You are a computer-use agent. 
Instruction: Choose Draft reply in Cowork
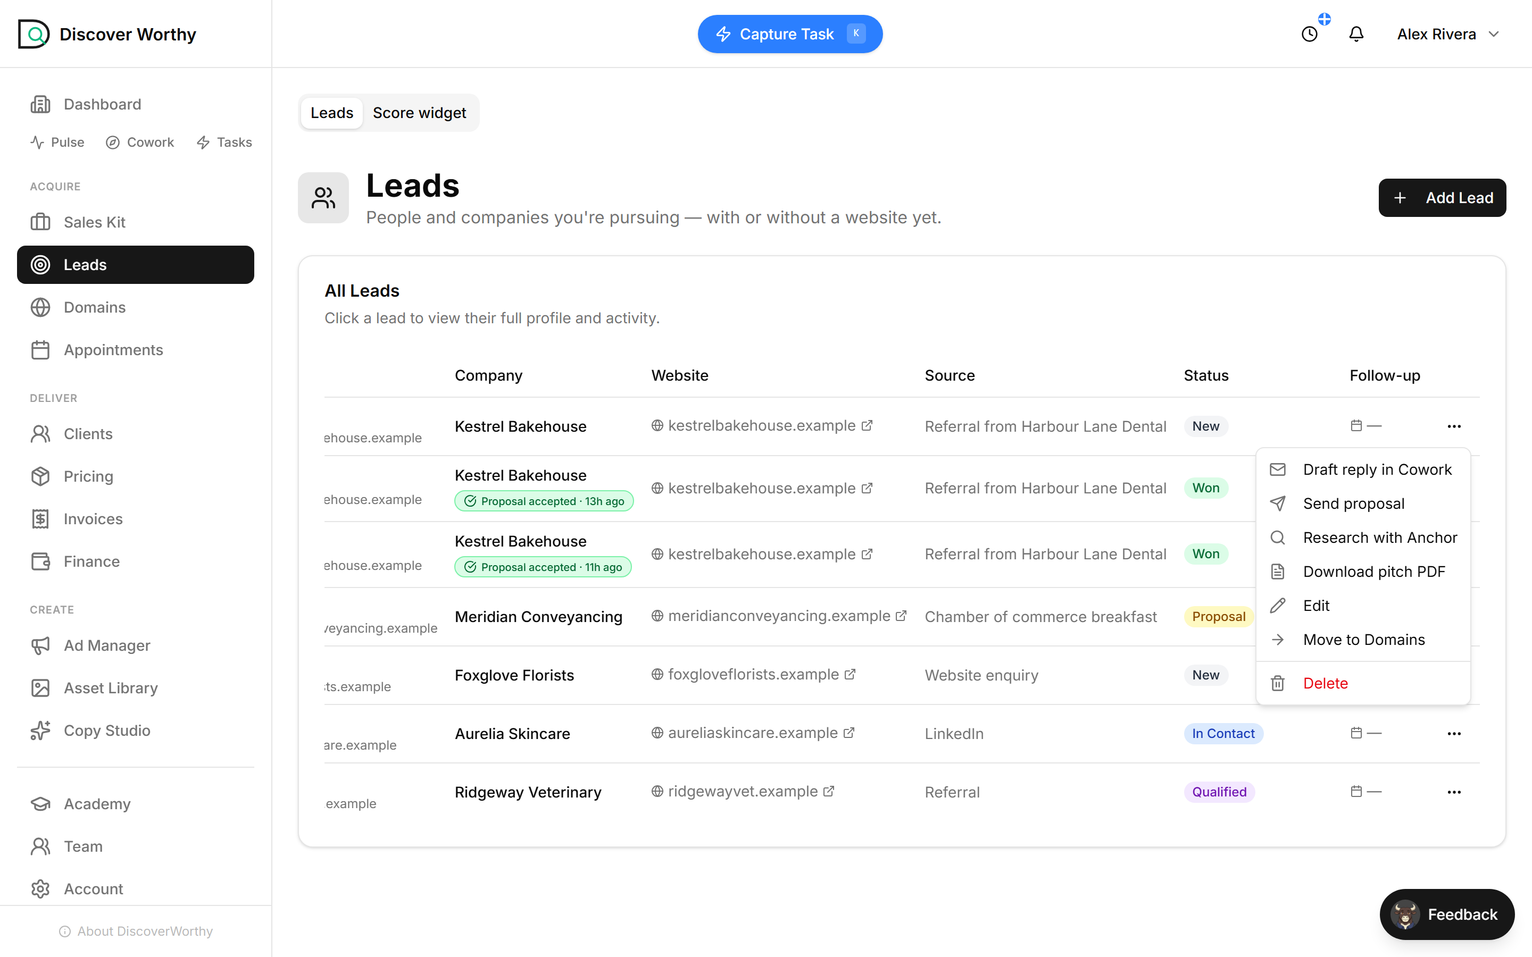coord(1363,469)
